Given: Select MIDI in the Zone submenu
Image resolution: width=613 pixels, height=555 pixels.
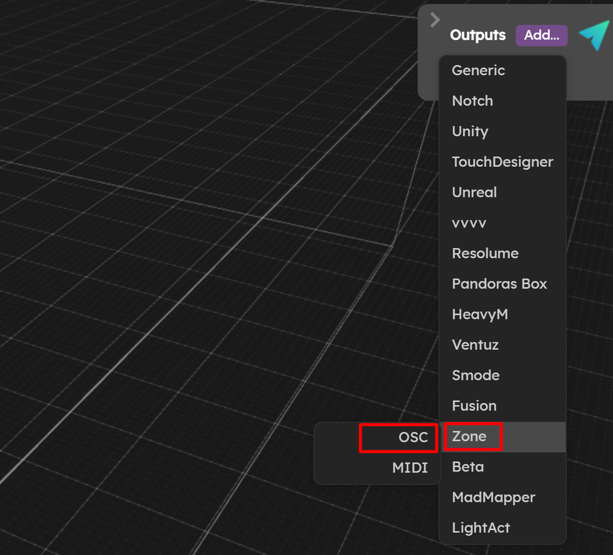Looking at the screenshot, I should (377, 468).
